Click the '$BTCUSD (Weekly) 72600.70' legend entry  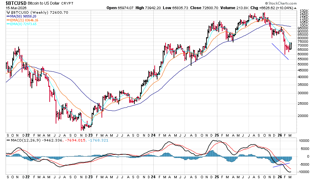coord(39,13)
